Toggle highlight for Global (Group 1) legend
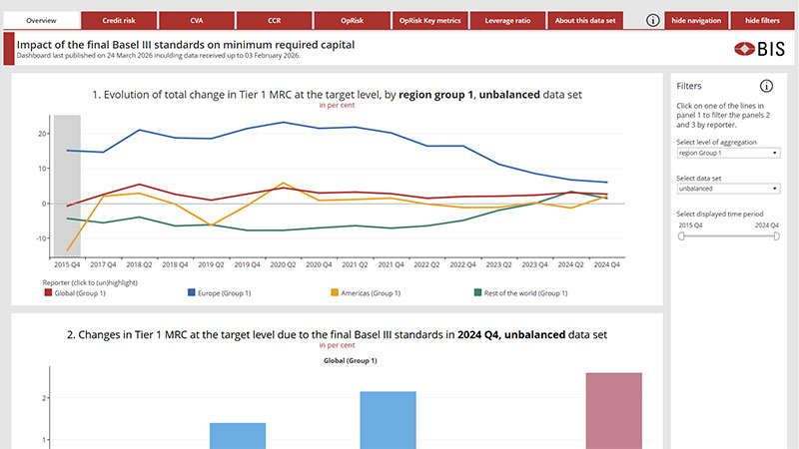Screen dimensions: 799x449 [x=75, y=293]
